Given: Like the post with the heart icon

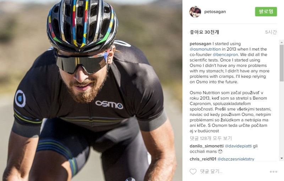Looking at the screenshot, I should click(193, 171).
